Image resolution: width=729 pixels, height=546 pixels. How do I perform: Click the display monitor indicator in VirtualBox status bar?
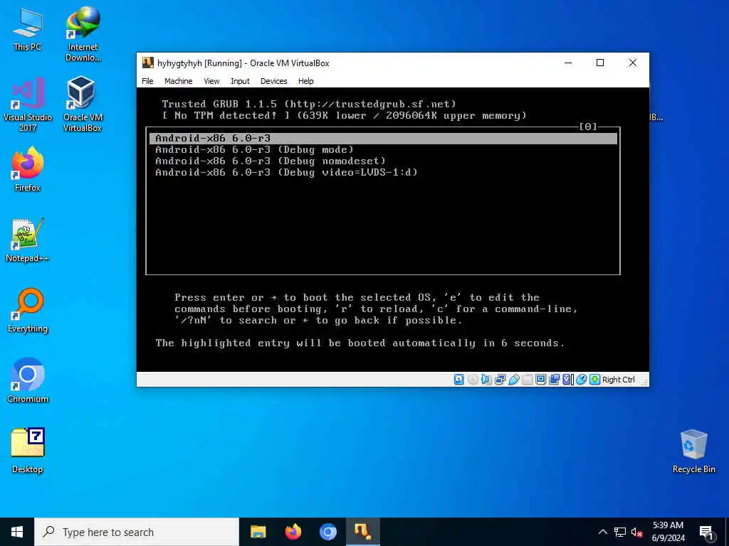(541, 380)
